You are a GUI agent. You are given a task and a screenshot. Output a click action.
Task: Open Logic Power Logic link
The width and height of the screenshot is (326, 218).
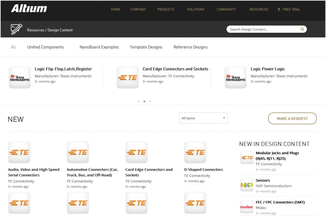pos(268,69)
